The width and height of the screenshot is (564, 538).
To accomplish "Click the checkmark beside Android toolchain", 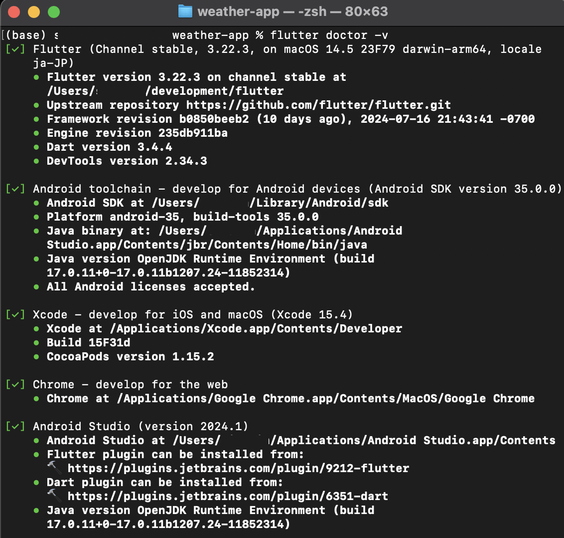I will [16, 189].
